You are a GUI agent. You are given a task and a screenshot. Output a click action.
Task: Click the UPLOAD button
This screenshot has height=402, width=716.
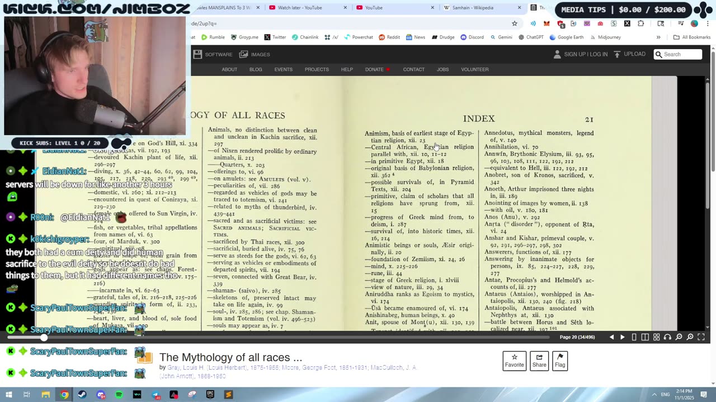pyautogui.click(x=629, y=54)
